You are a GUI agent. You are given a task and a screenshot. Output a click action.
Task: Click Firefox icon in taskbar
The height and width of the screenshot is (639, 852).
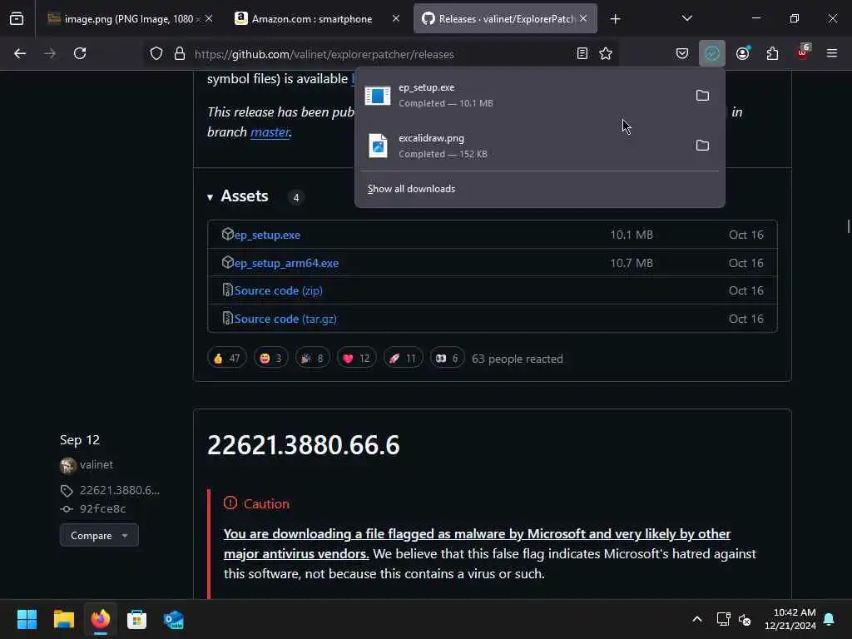(101, 619)
